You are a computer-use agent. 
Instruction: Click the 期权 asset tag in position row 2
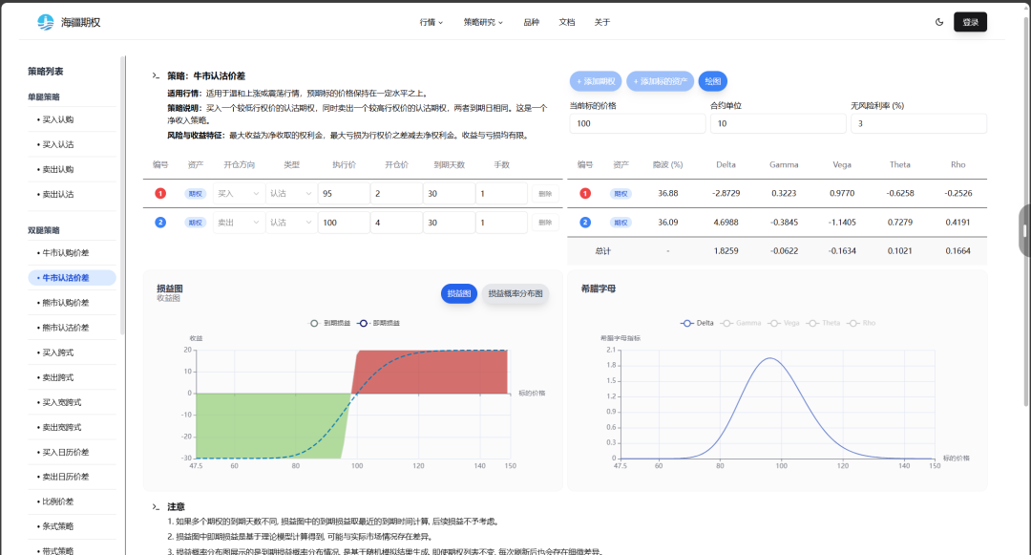(195, 223)
